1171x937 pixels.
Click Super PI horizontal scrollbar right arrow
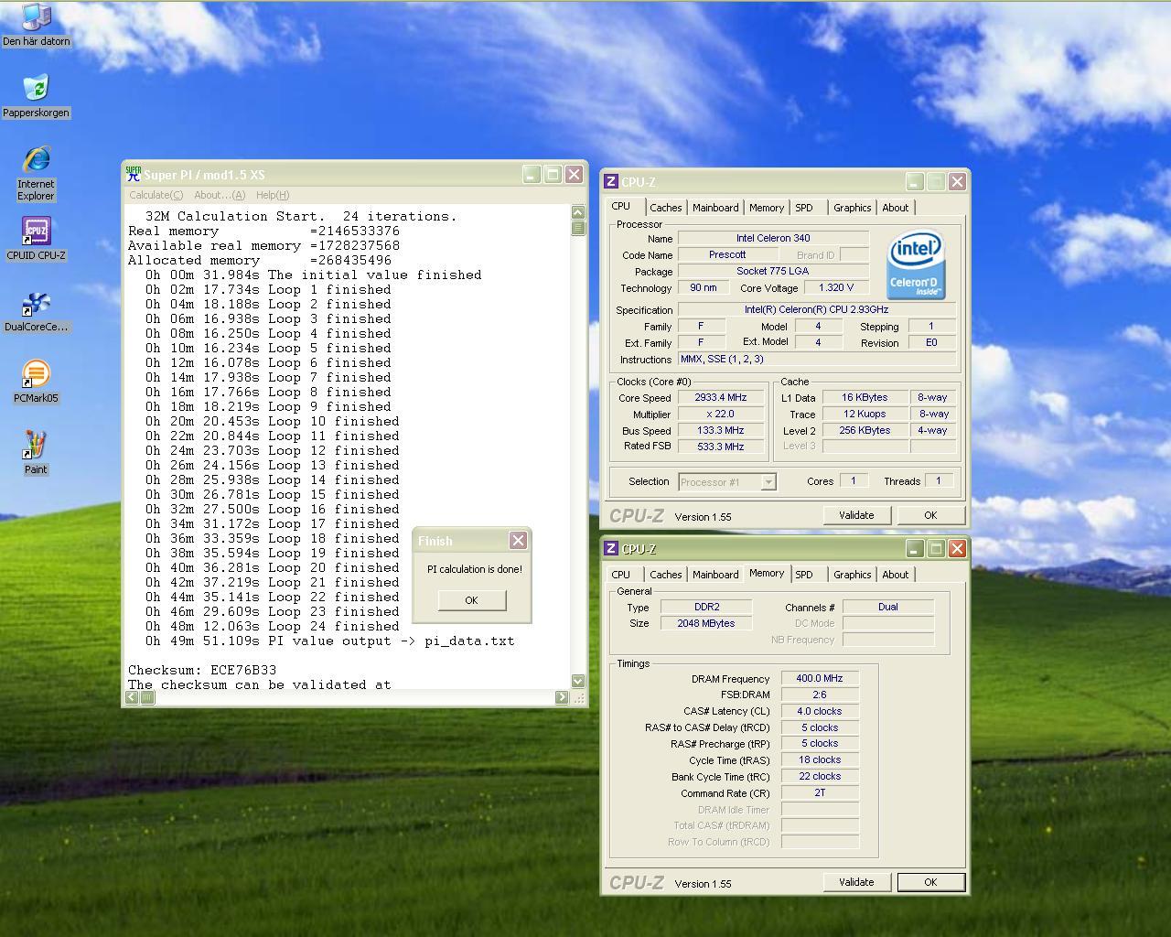(x=562, y=697)
